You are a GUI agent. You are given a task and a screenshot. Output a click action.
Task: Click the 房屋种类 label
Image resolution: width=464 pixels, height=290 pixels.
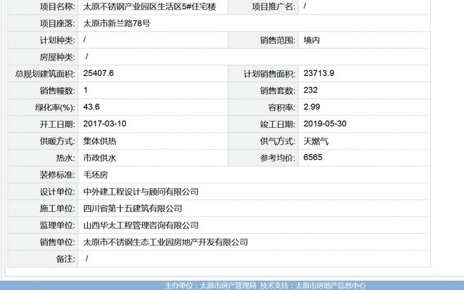tap(58, 57)
